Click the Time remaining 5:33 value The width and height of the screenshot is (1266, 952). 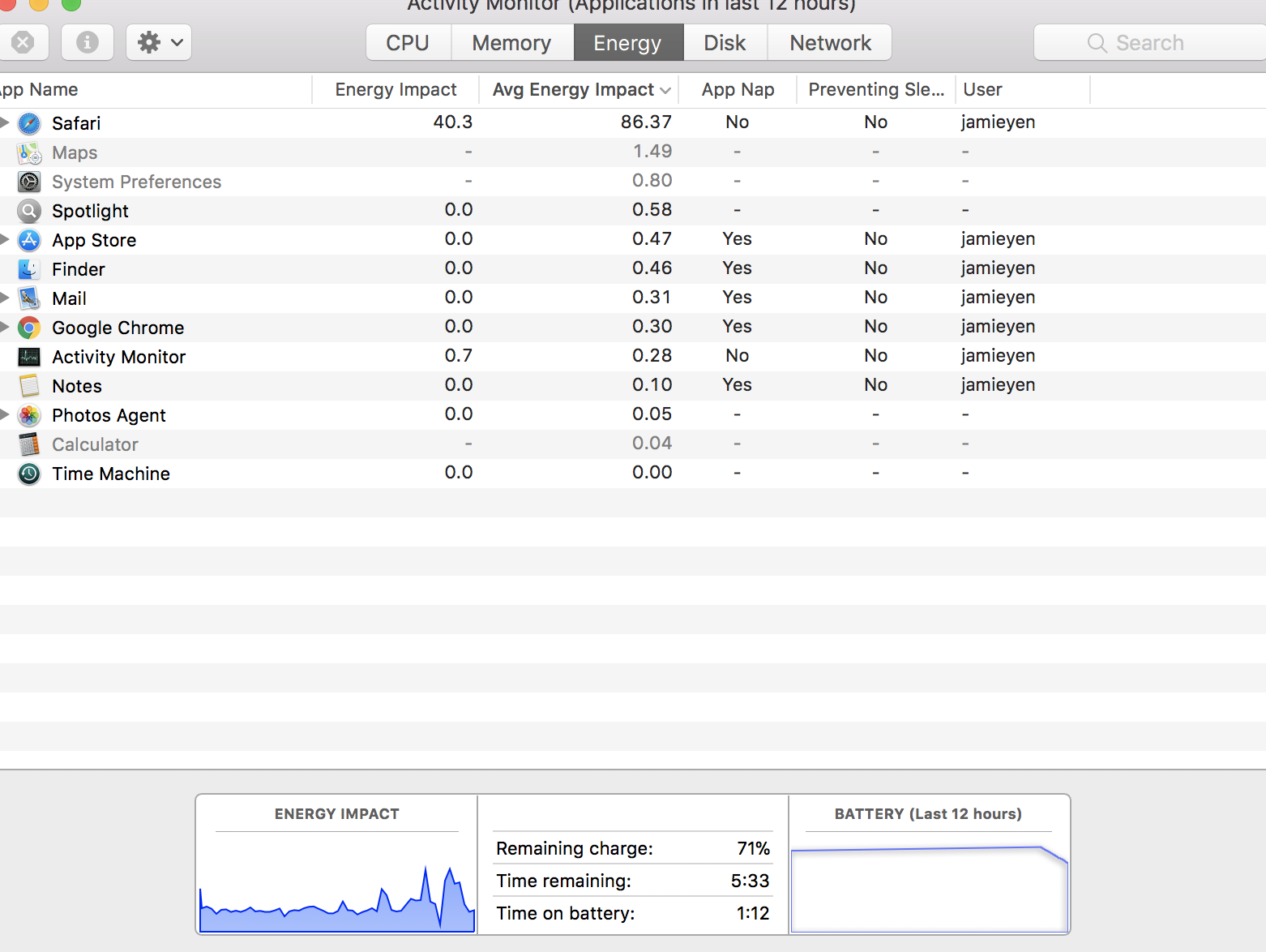pyautogui.click(x=750, y=881)
